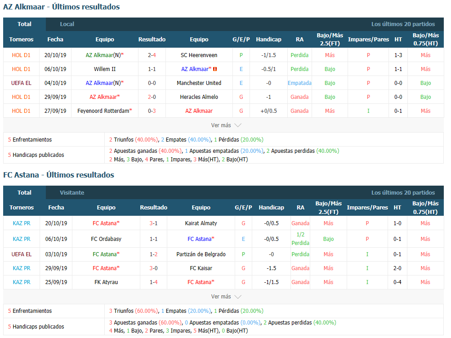This screenshot has width=451, height=338.
Task: Click '5 Handicaps publicados' under AZ Alkmaar table
Action: pos(36,155)
